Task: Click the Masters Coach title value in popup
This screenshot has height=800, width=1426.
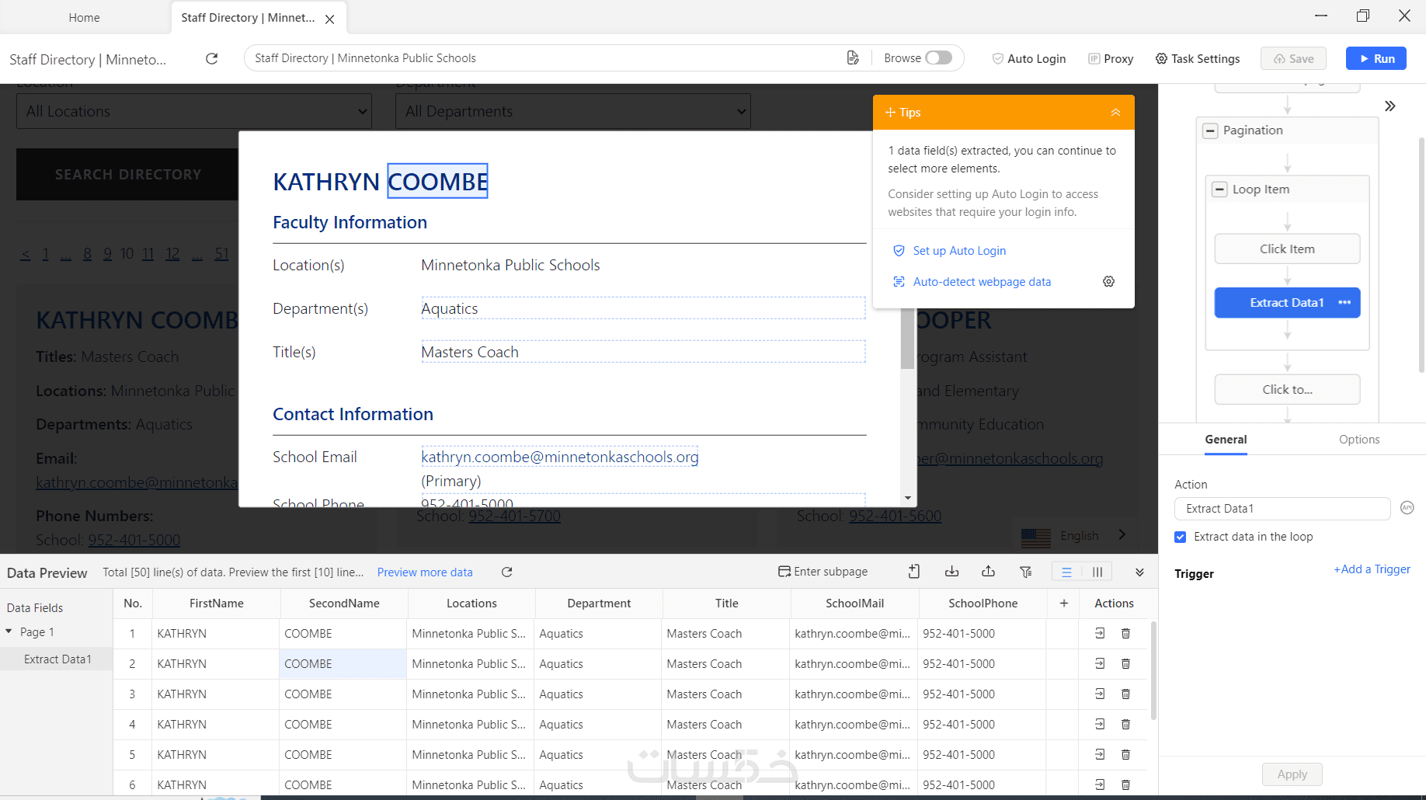Action: click(x=643, y=352)
